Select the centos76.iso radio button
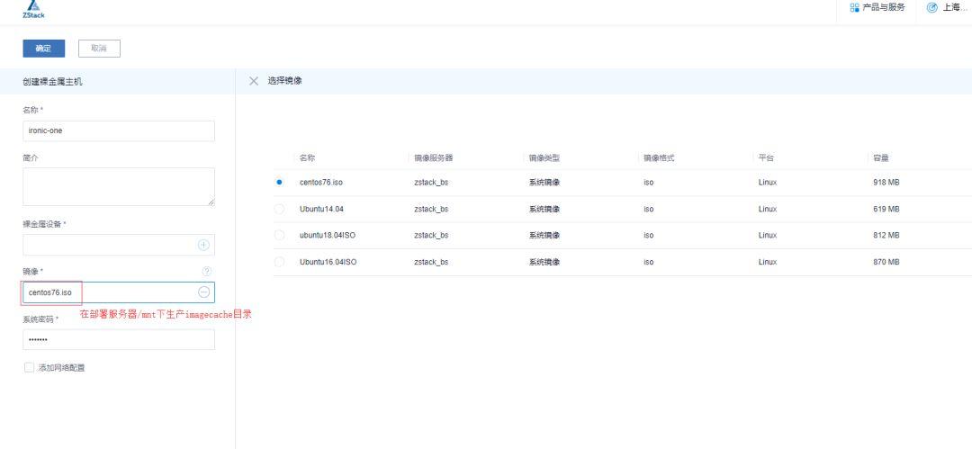The width and height of the screenshot is (972, 449). (279, 183)
